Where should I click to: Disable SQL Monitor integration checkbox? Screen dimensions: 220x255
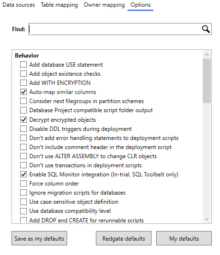[x=23, y=174]
